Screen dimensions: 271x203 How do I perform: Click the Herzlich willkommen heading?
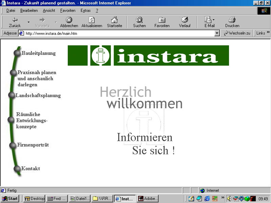point(141,98)
